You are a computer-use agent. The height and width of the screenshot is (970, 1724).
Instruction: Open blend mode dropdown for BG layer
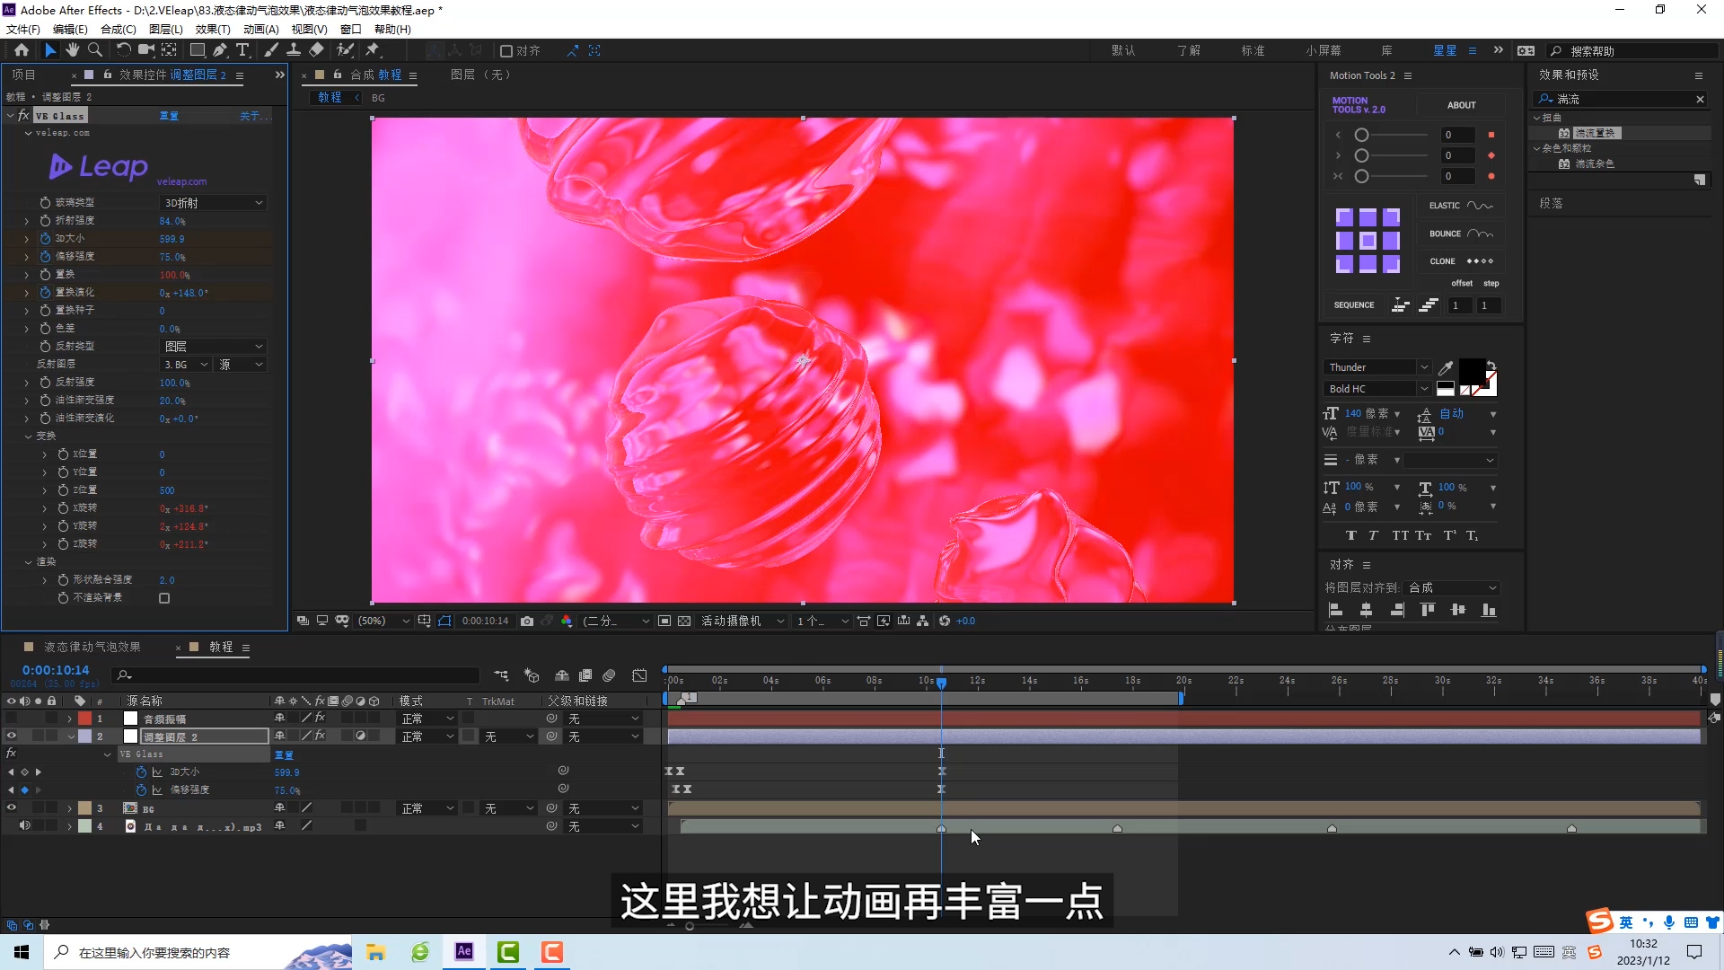click(427, 808)
